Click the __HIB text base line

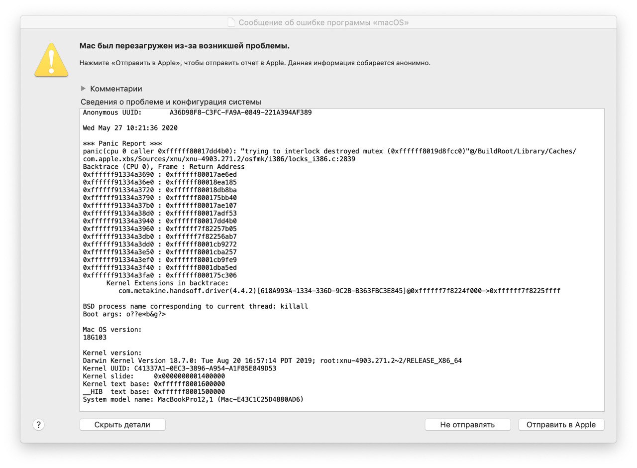[154, 391]
